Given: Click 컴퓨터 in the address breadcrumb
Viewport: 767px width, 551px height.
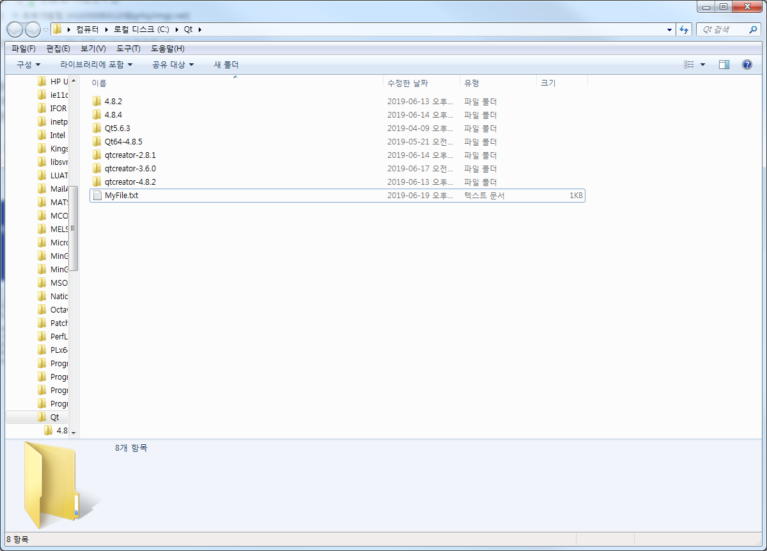Looking at the screenshot, I should (x=87, y=29).
